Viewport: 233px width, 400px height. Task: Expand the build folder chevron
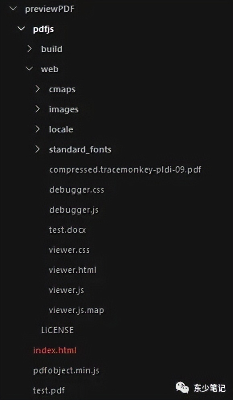pyautogui.click(x=30, y=49)
